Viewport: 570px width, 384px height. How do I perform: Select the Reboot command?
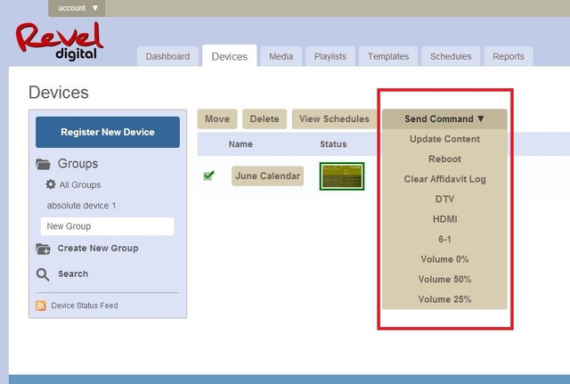pyautogui.click(x=444, y=159)
